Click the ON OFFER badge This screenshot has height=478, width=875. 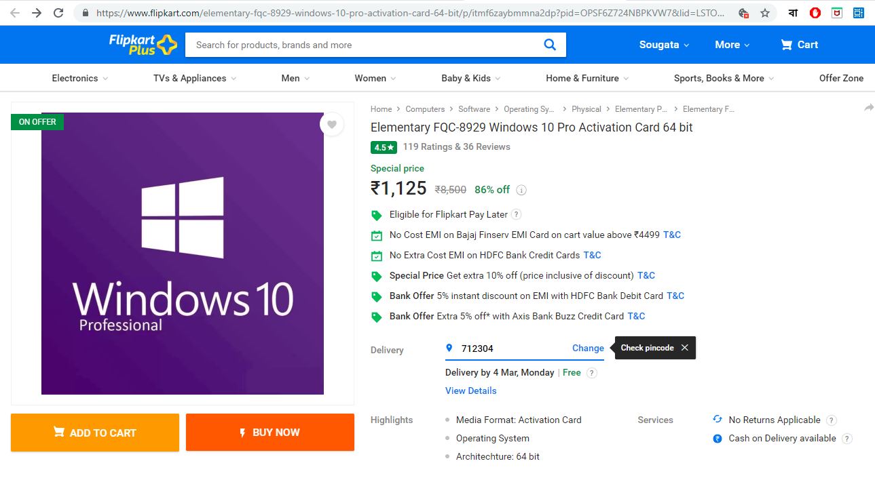pyautogui.click(x=37, y=122)
